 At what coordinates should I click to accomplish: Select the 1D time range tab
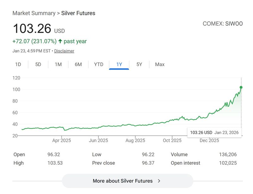tap(18, 64)
